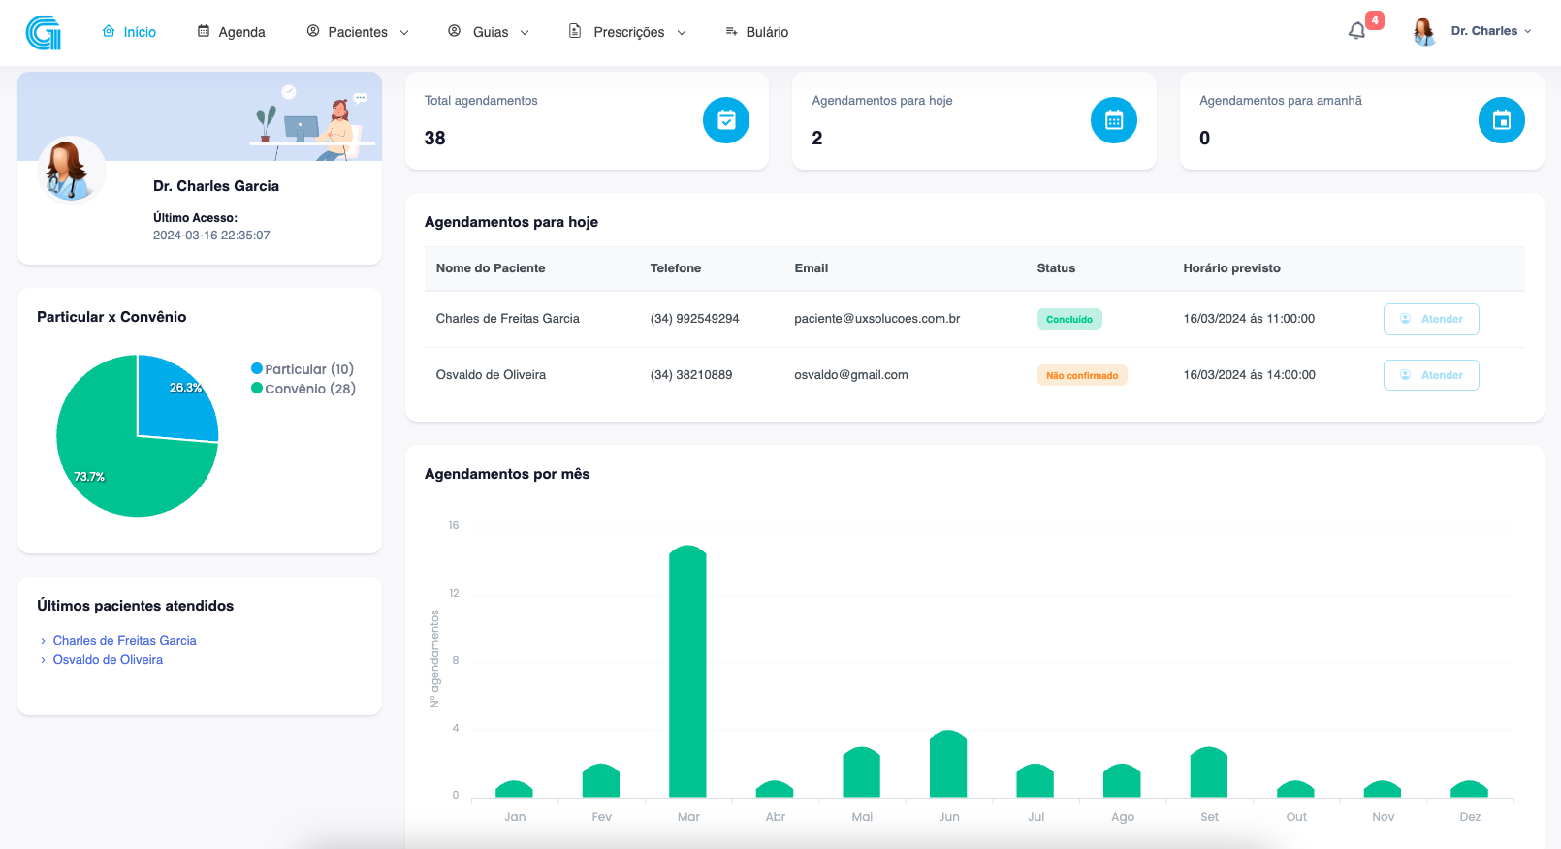This screenshot has height=849, width=1561.
Task: Click the Dez bar in the monthly chart
Action: click(x=1469, y=790)
